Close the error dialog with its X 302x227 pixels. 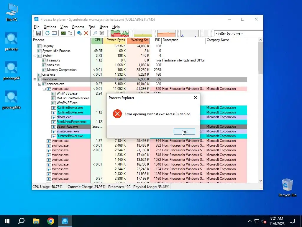tap(196, 98)
